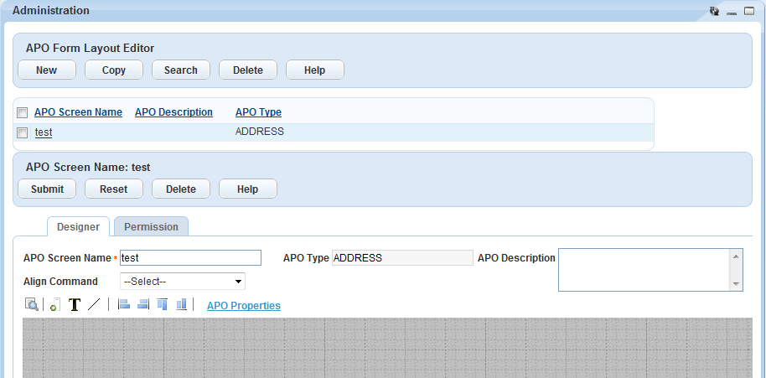Sort by APO Screen Name column

coord(78,112)
